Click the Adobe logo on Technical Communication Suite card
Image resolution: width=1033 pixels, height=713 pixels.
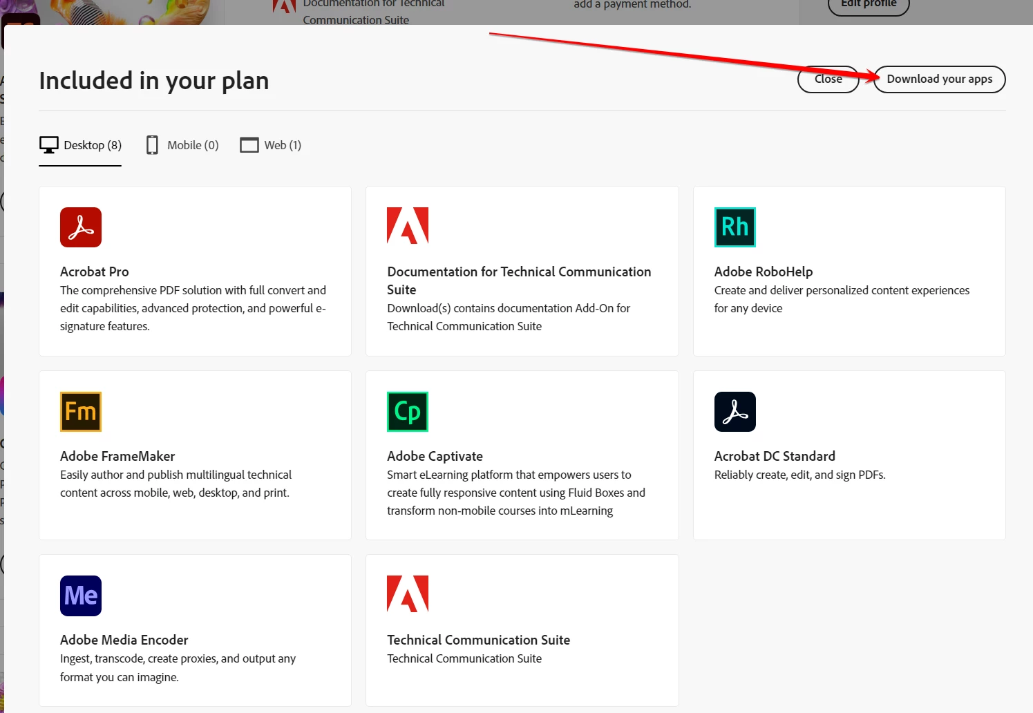[408, 594]
